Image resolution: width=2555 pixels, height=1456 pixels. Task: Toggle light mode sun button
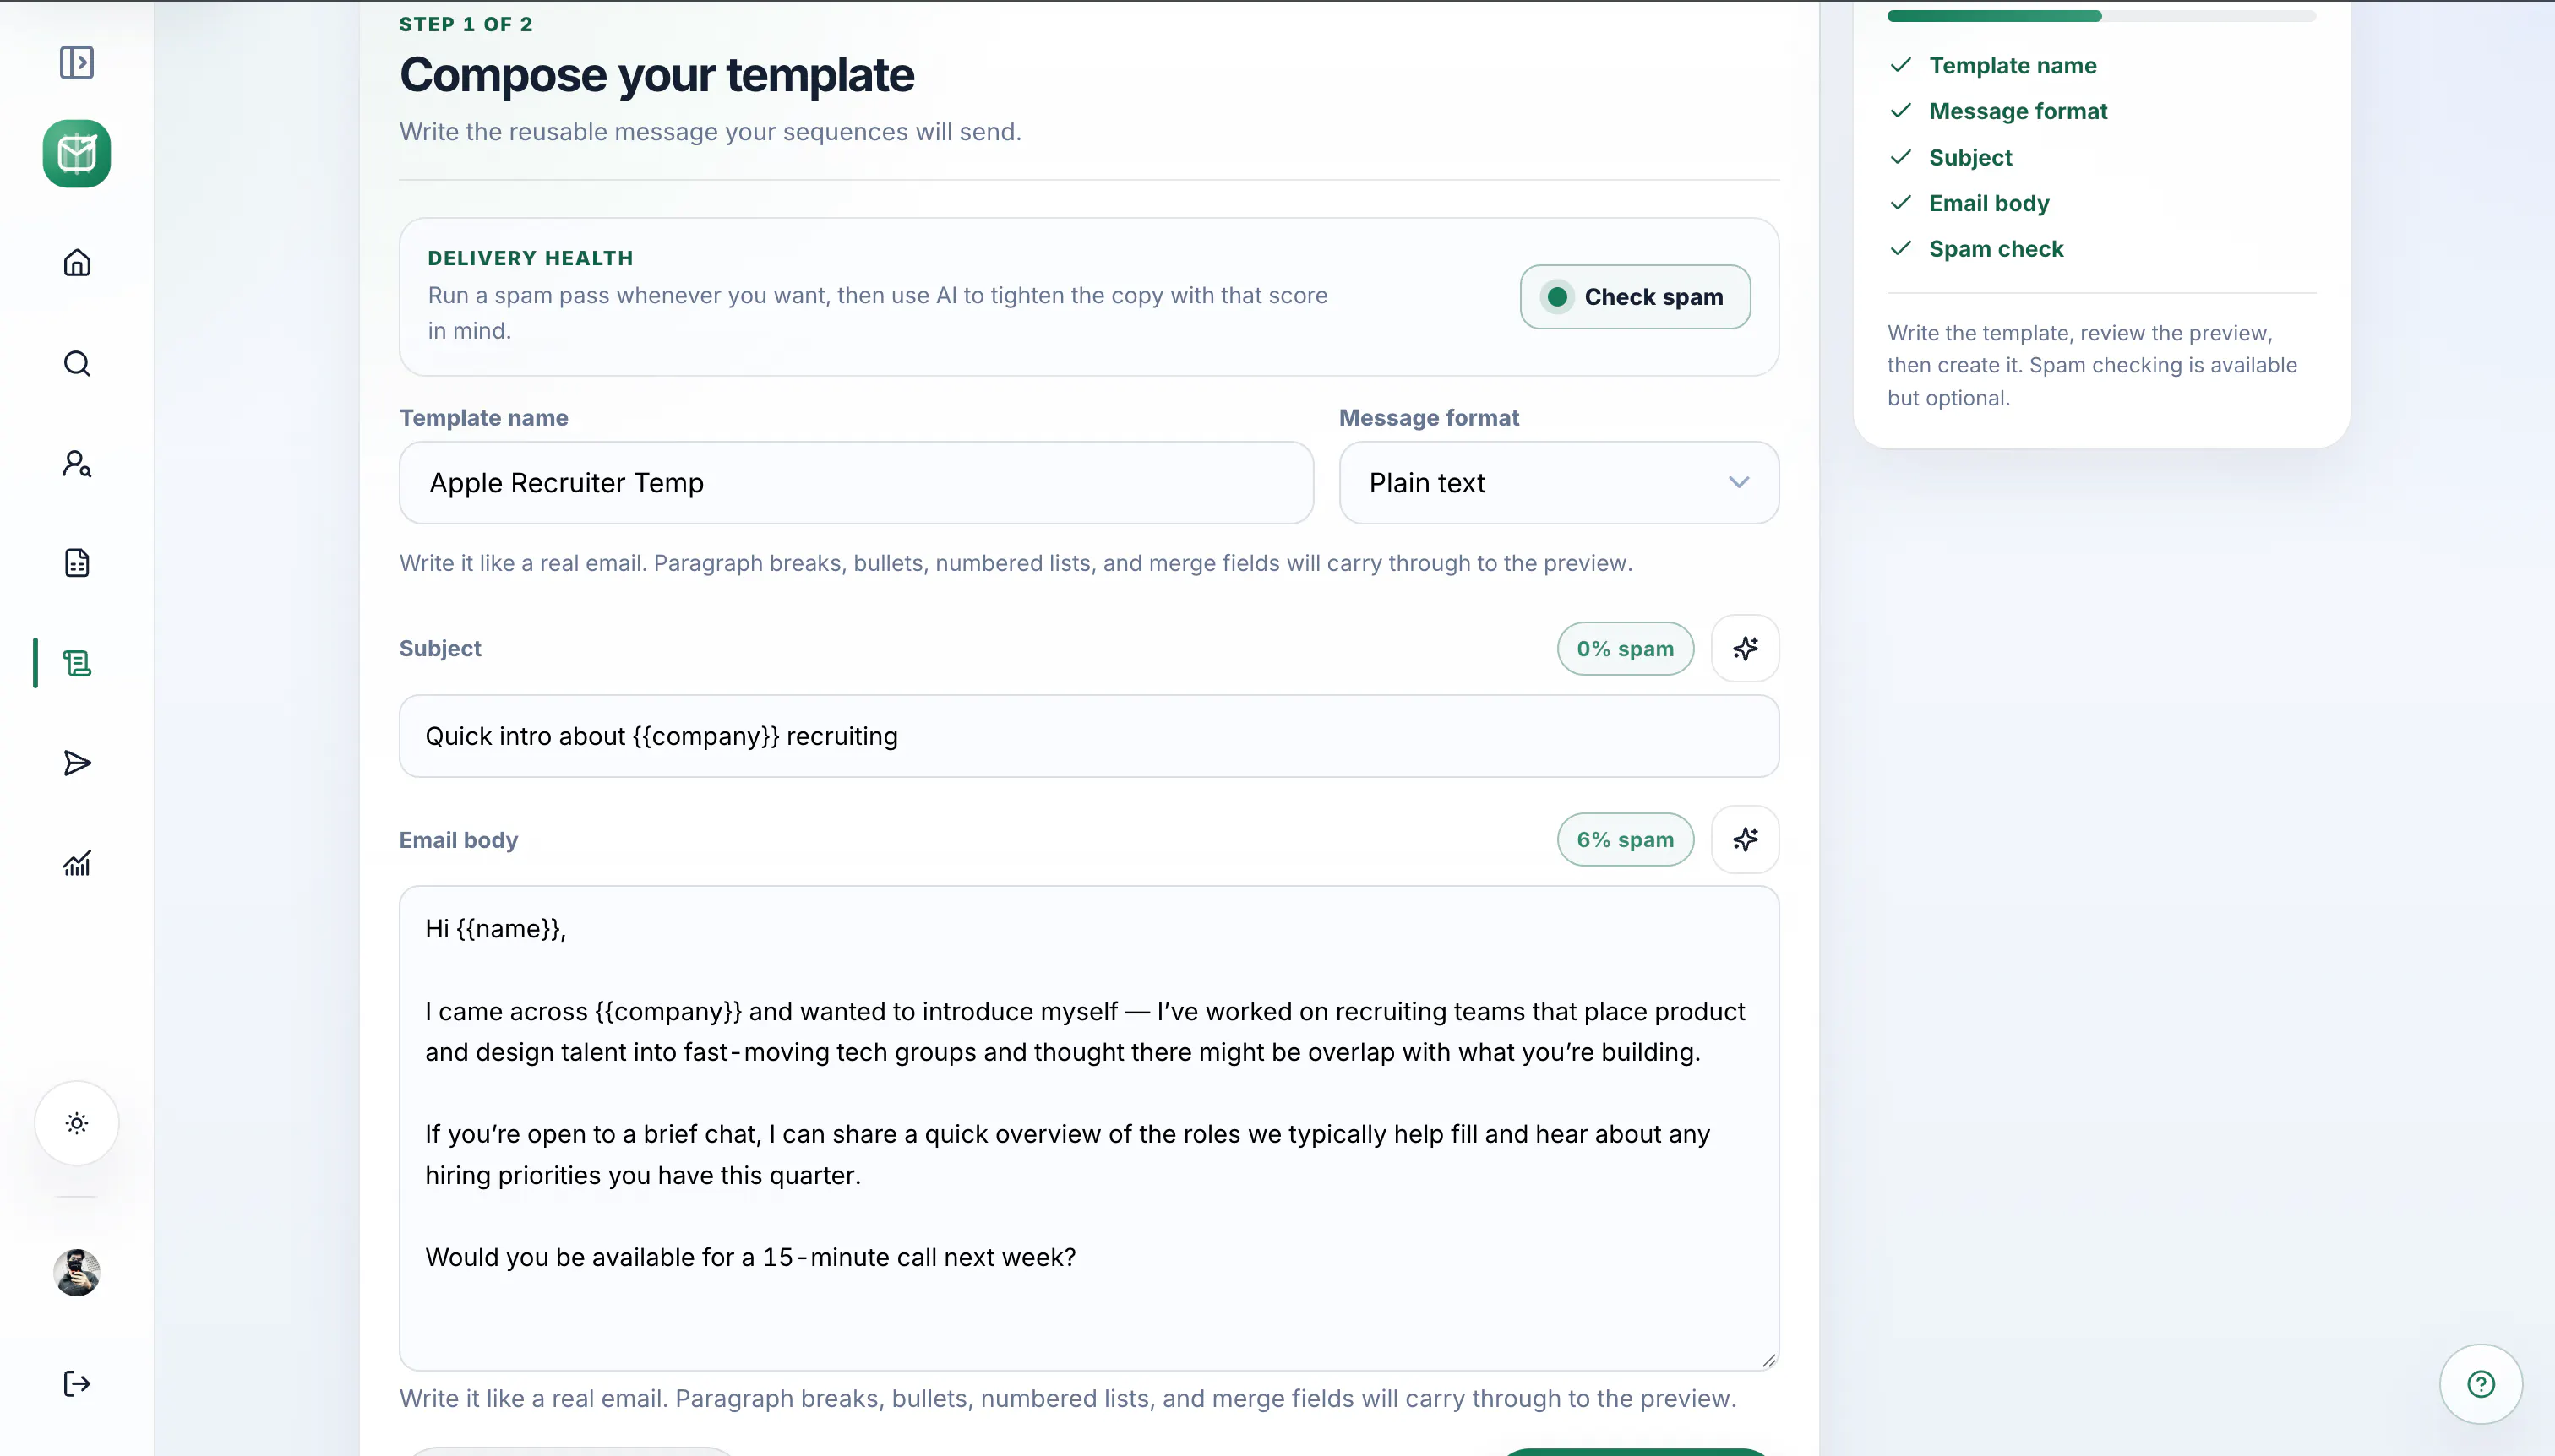pyautogui.click(x=77, y=1123)
